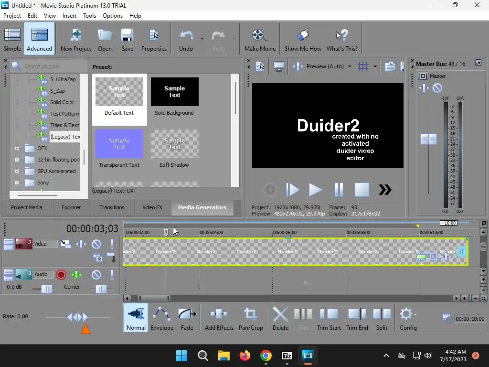This screenshot has width=489, height=367.
Task: Mute the Audio track
Action: click(96, 275)
